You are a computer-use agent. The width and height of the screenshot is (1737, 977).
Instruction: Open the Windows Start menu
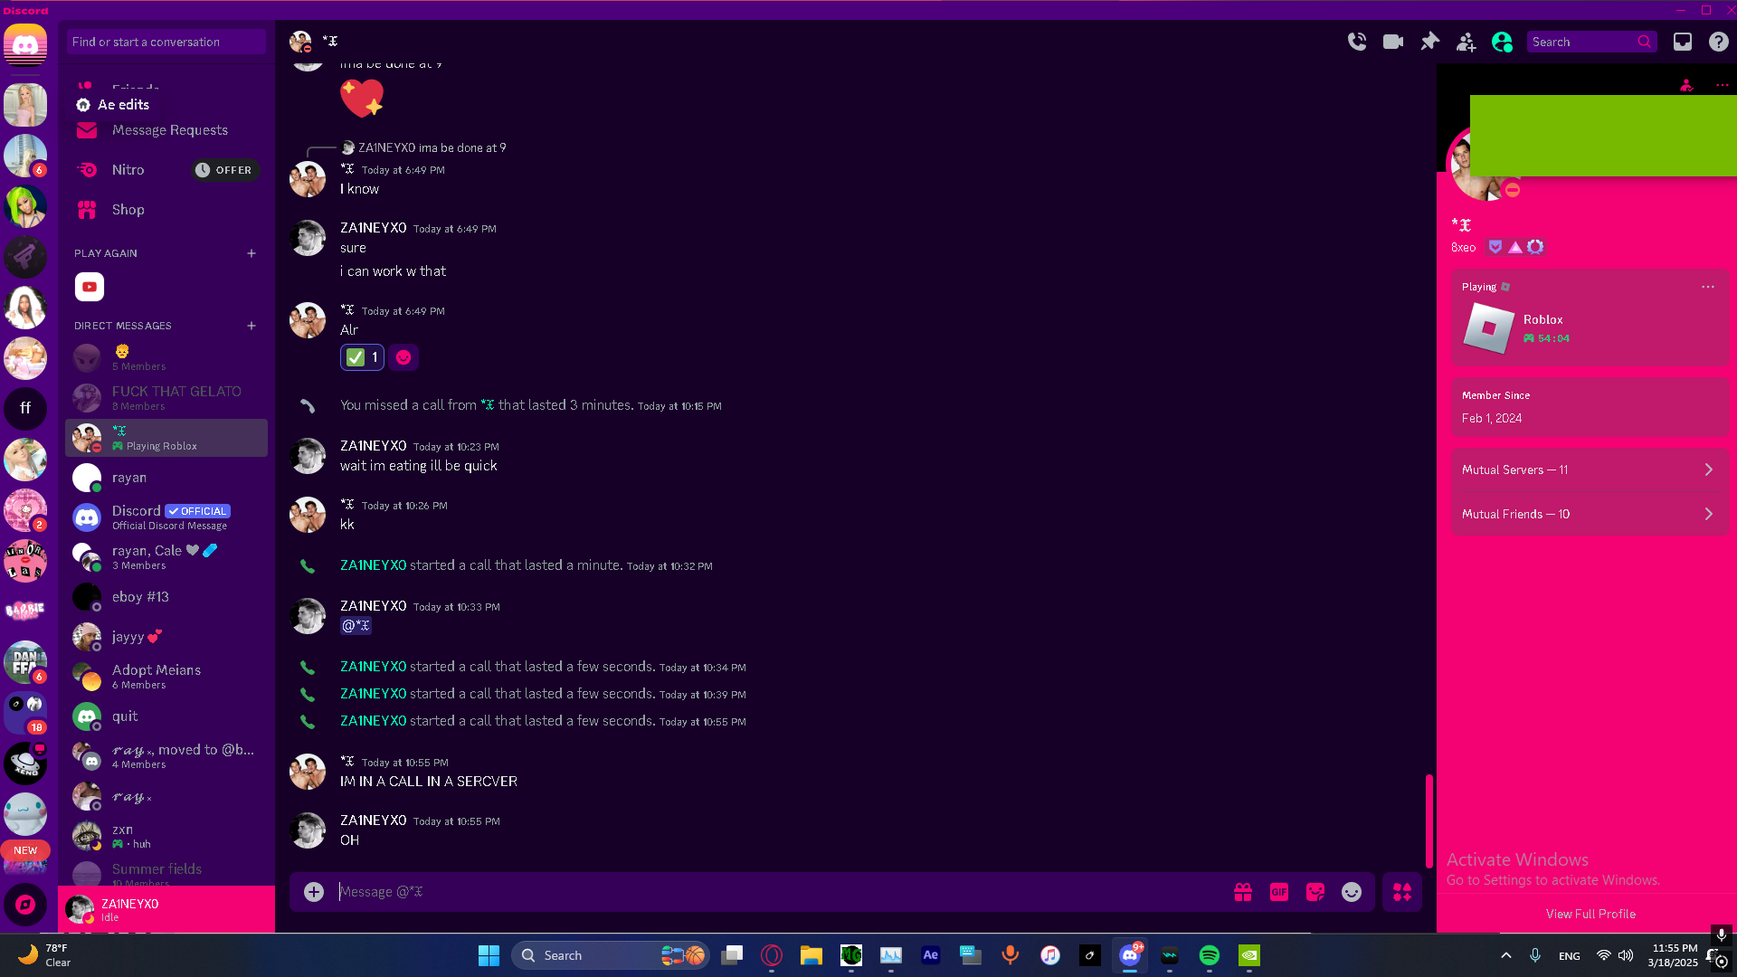(x=489, y=955)
